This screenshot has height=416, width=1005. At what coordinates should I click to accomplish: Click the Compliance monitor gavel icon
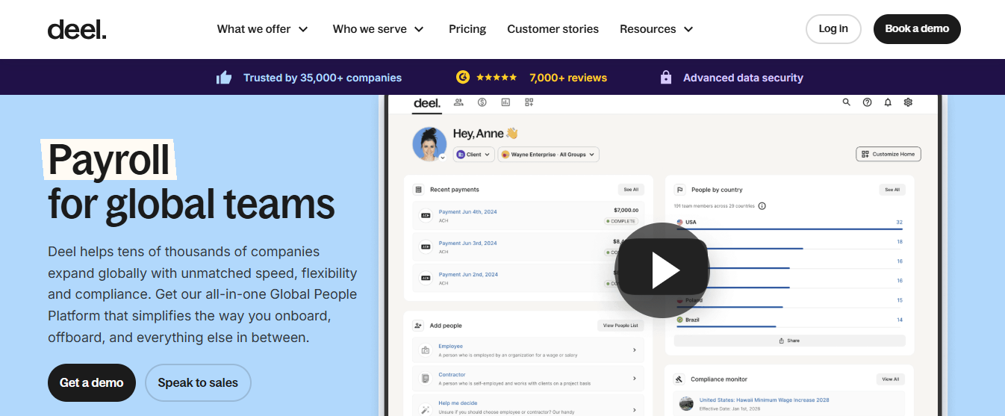click(679, 379)
